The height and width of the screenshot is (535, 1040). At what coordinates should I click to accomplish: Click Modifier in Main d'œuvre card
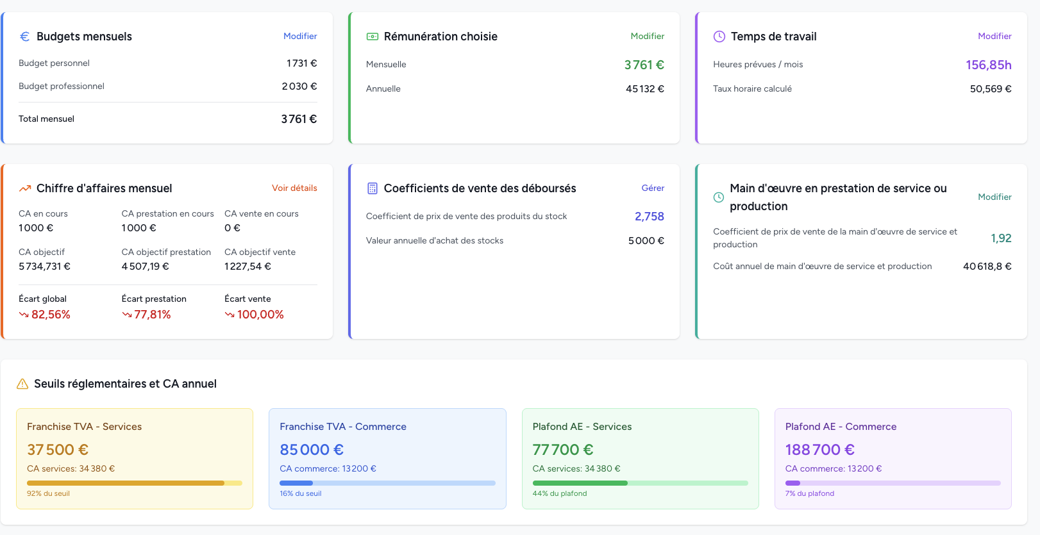pyautogui.click(x=994, y=197)
